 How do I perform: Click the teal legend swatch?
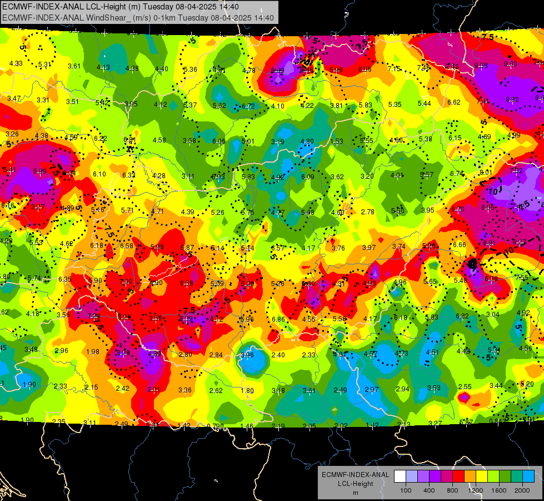[x=517, y=477]
